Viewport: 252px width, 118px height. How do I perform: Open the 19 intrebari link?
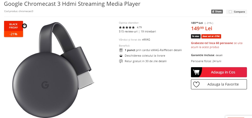coord(148,31)
